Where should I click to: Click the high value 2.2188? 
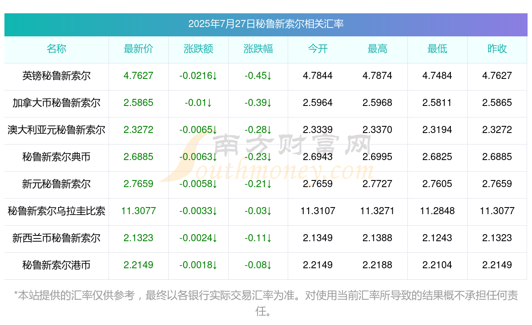point(377,265)
